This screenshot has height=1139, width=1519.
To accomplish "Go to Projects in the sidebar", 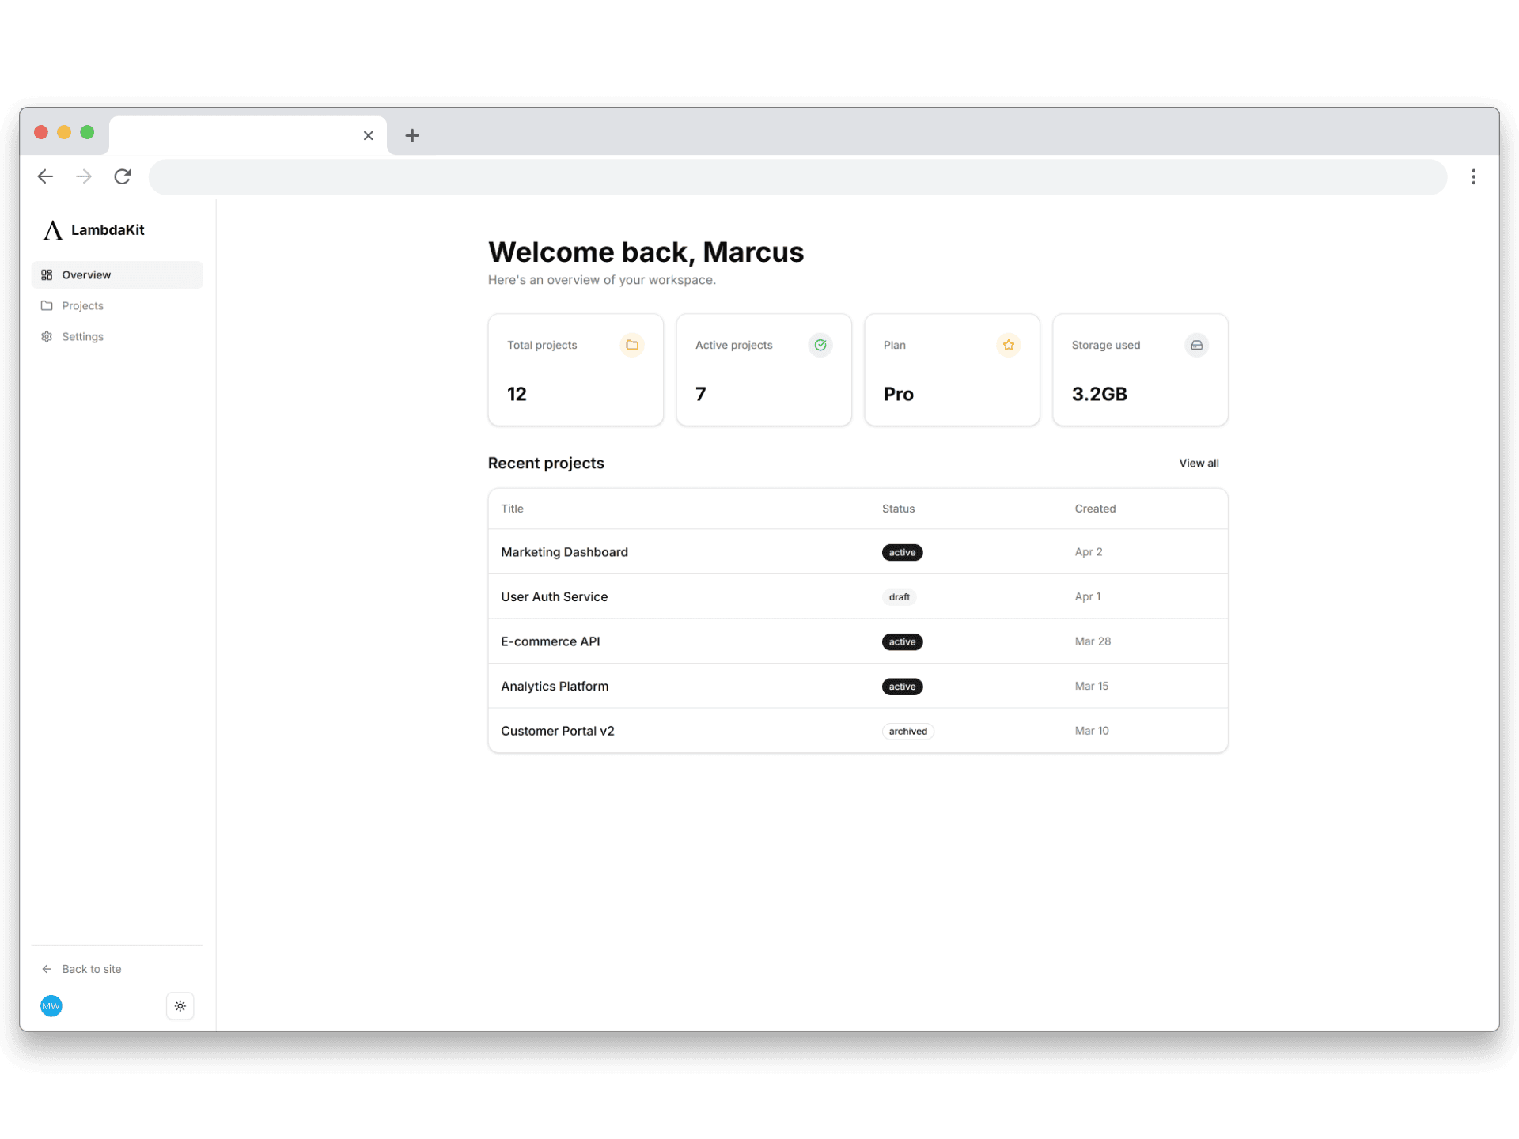I will [x=82, y=305].
